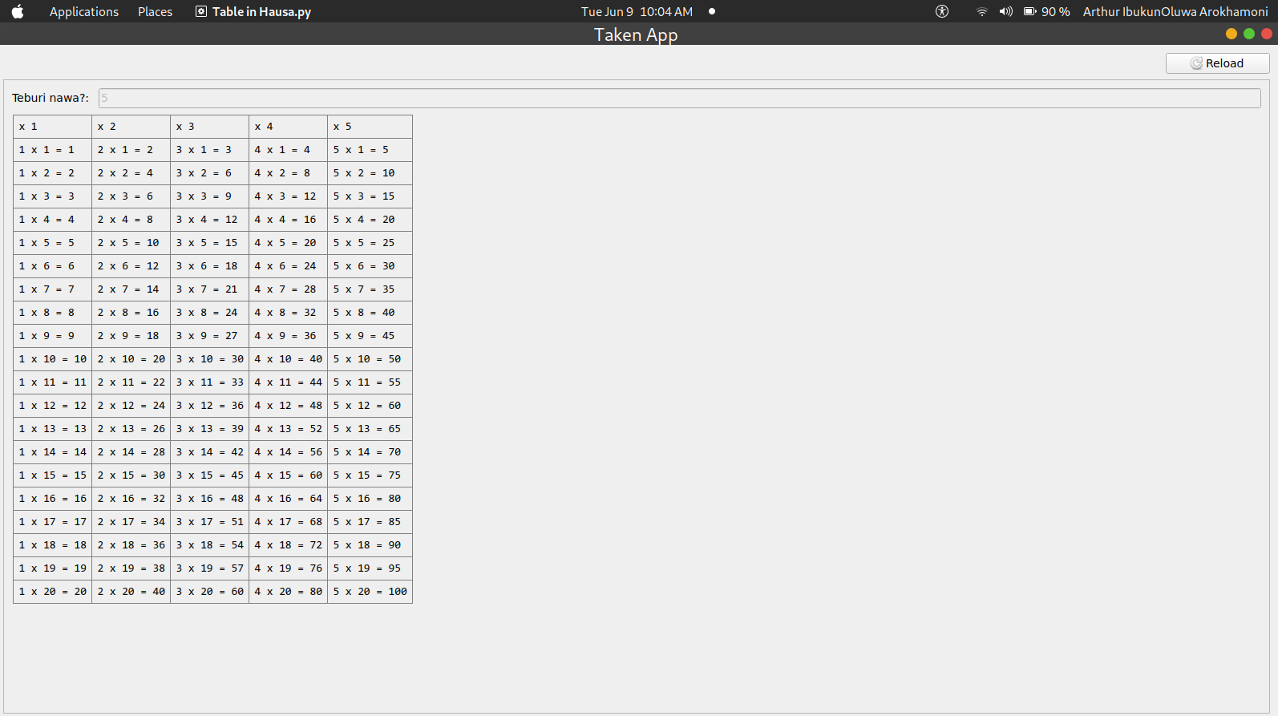Click the cell 2 x 9 = 18

click(131, 336)
